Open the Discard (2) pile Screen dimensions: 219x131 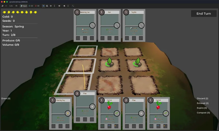point(202,98)
